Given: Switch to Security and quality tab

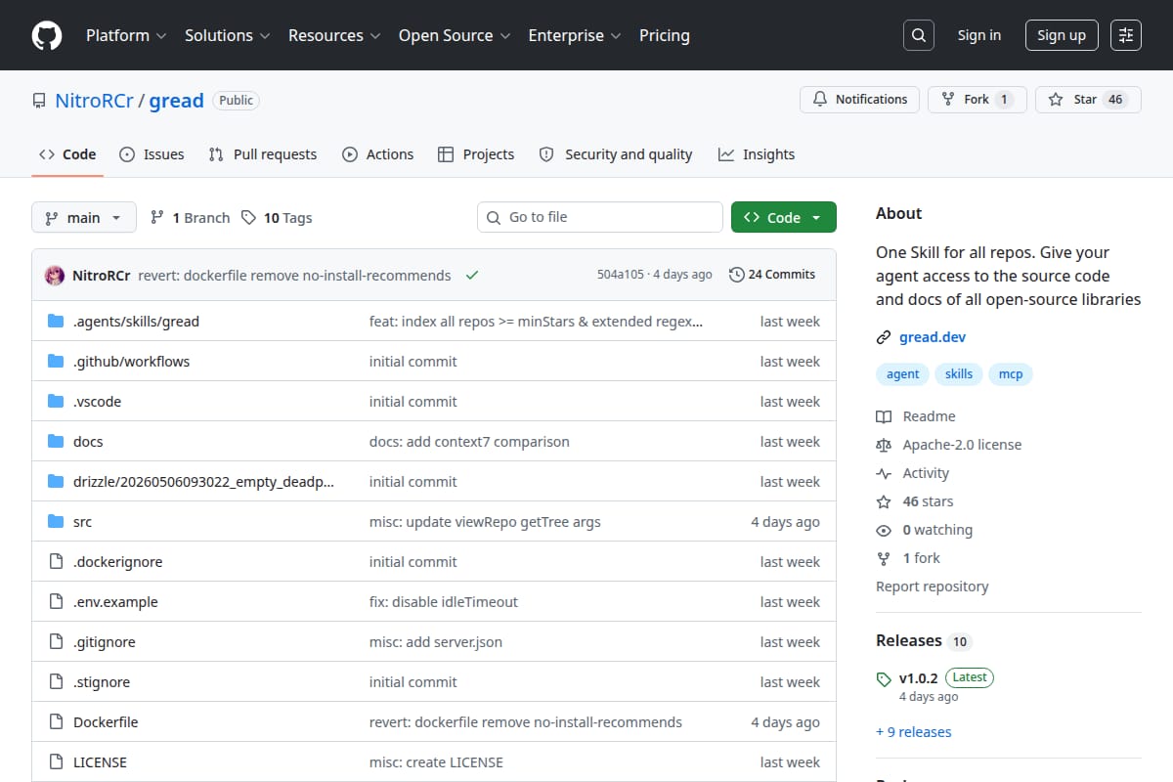Looking at the screenshot, I should tap(616, 154).
